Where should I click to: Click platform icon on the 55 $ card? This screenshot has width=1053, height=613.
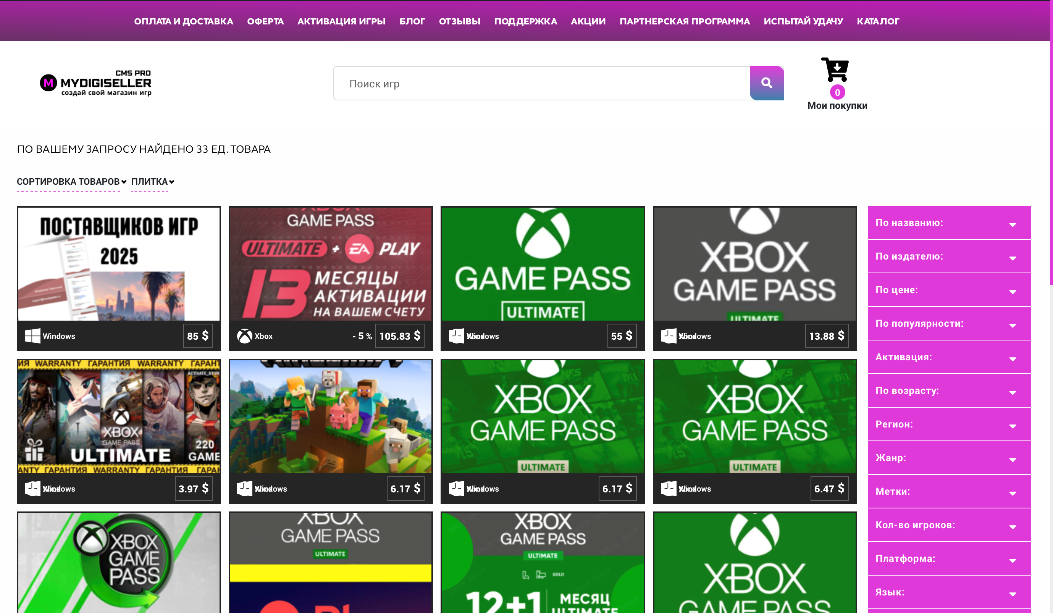tap(456, 336)
